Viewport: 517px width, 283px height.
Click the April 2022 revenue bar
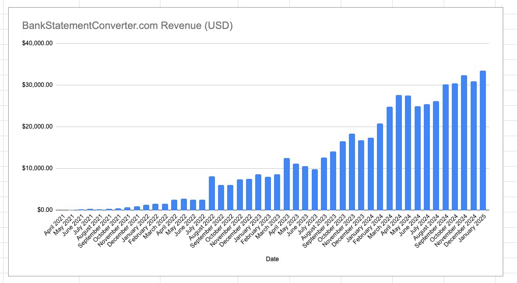(x=174, y=205)
